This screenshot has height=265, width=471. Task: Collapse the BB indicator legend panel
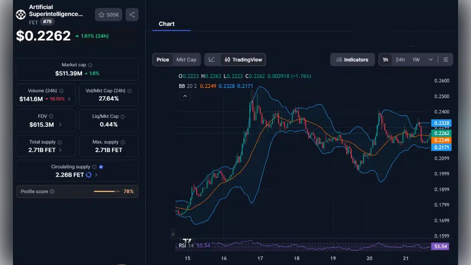click(x=184, y=96)
